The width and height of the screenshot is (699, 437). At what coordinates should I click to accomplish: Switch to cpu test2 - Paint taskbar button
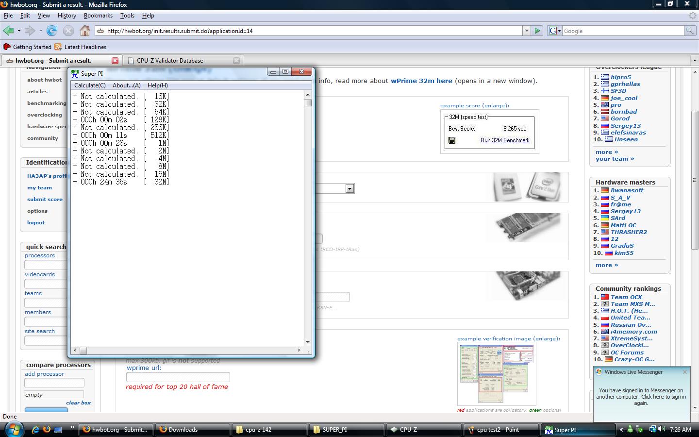(x=500, y=430)
